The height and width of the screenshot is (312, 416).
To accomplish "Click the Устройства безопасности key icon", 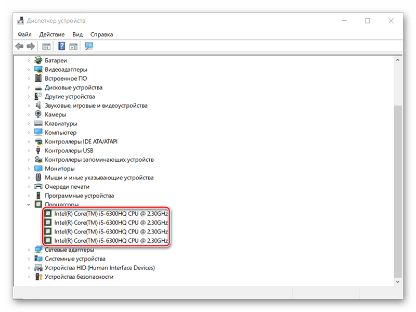I will [38, 277].
